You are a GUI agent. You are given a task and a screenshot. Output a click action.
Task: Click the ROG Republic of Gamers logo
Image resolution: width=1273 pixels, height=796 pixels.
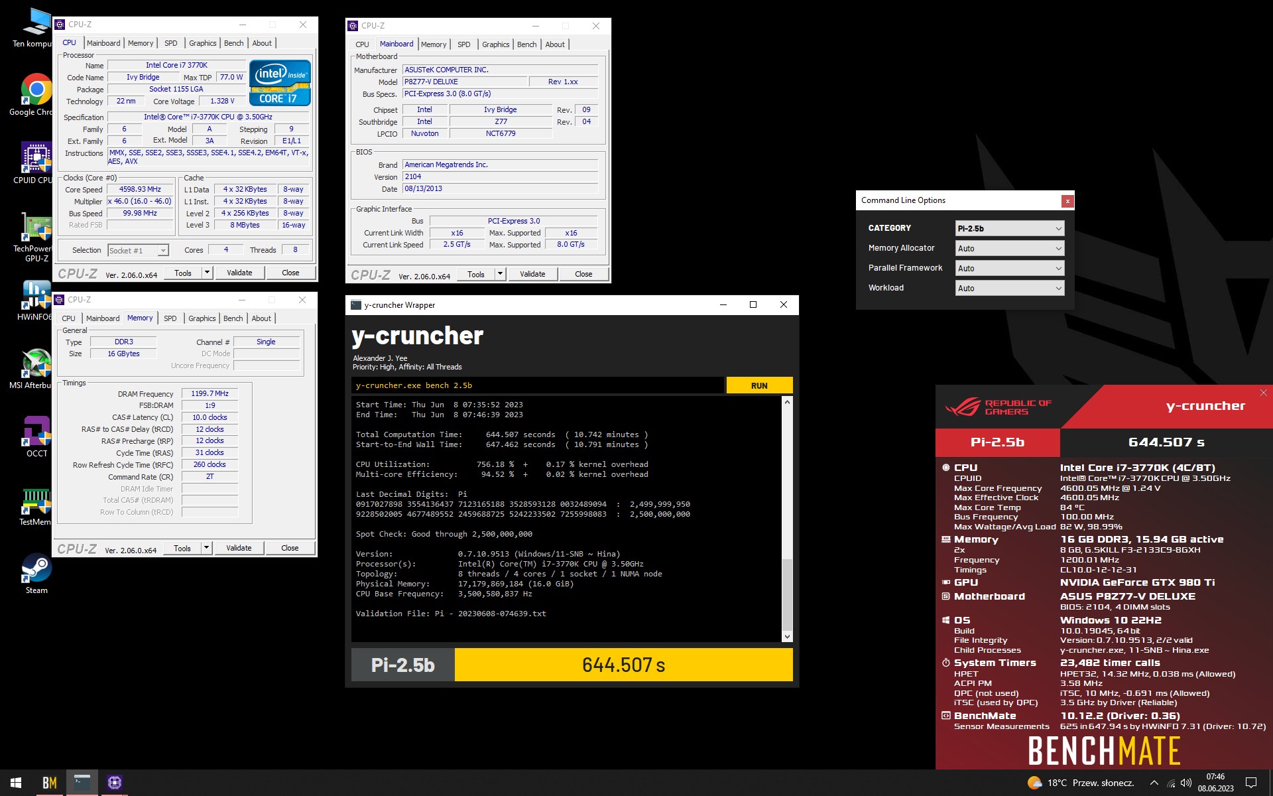pyautogui.click(x=998, y=407)
